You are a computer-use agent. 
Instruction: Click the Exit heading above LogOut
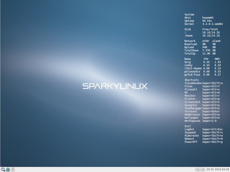pos(187,126)
